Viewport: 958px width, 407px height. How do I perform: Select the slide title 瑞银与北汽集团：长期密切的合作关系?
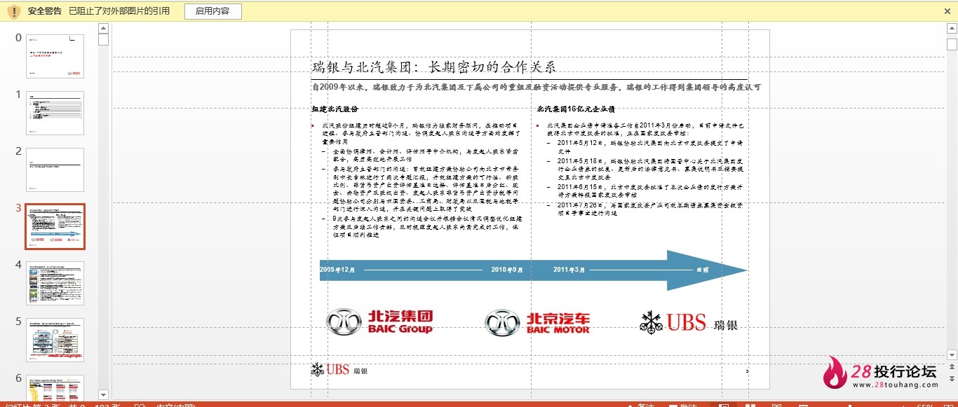point(434,67)
